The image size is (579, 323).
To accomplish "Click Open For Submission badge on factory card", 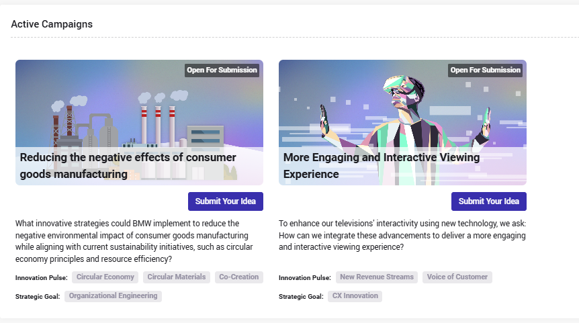I will pyautogui.click(x=222, y=70).
